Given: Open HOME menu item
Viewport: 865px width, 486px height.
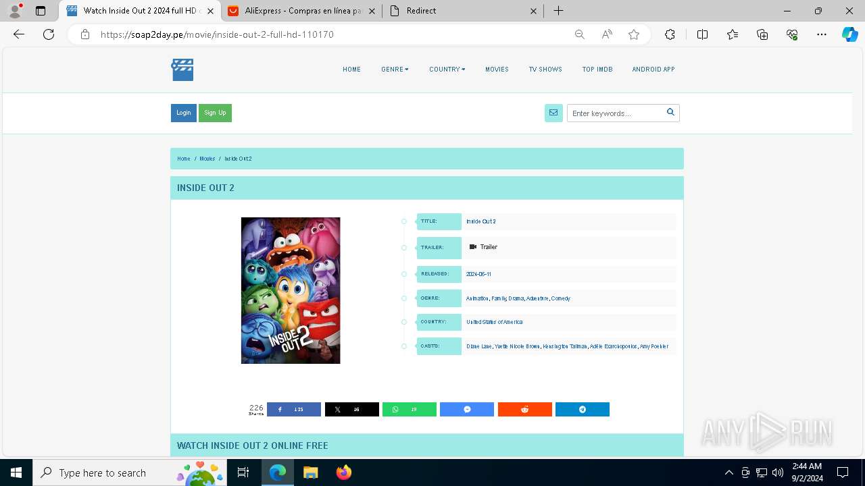Looking at the screenshot, I should [351, 70].
